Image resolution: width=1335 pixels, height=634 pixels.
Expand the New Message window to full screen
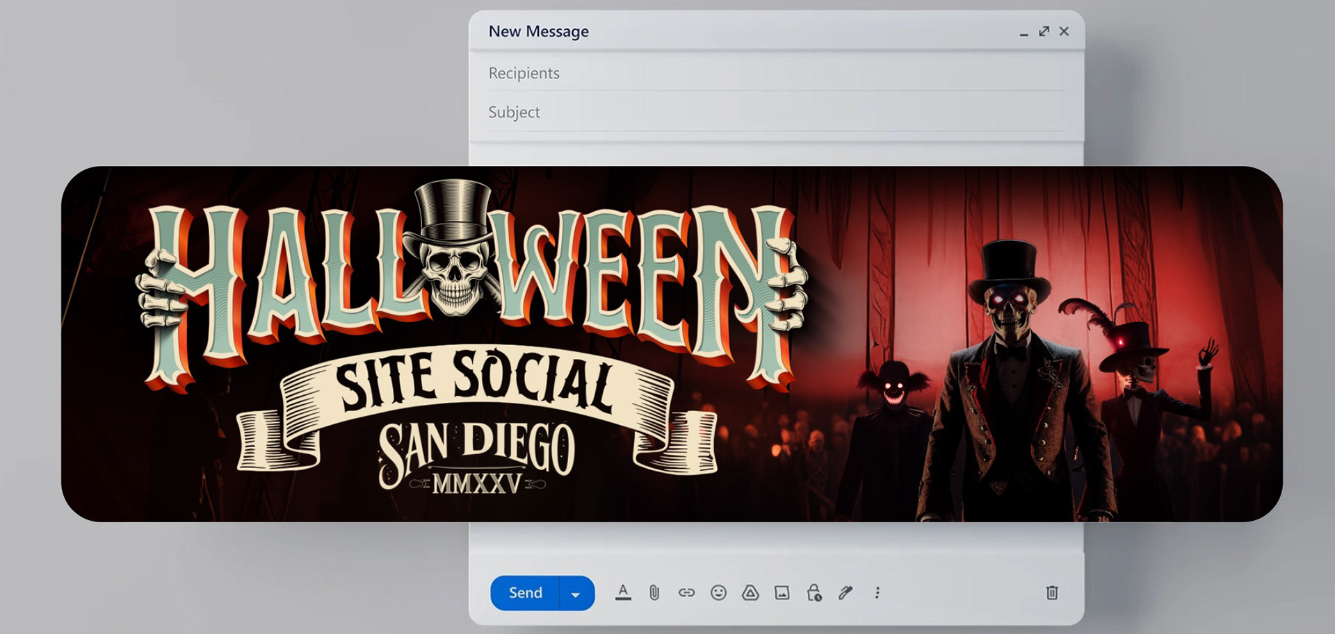tap(1044, 31)
